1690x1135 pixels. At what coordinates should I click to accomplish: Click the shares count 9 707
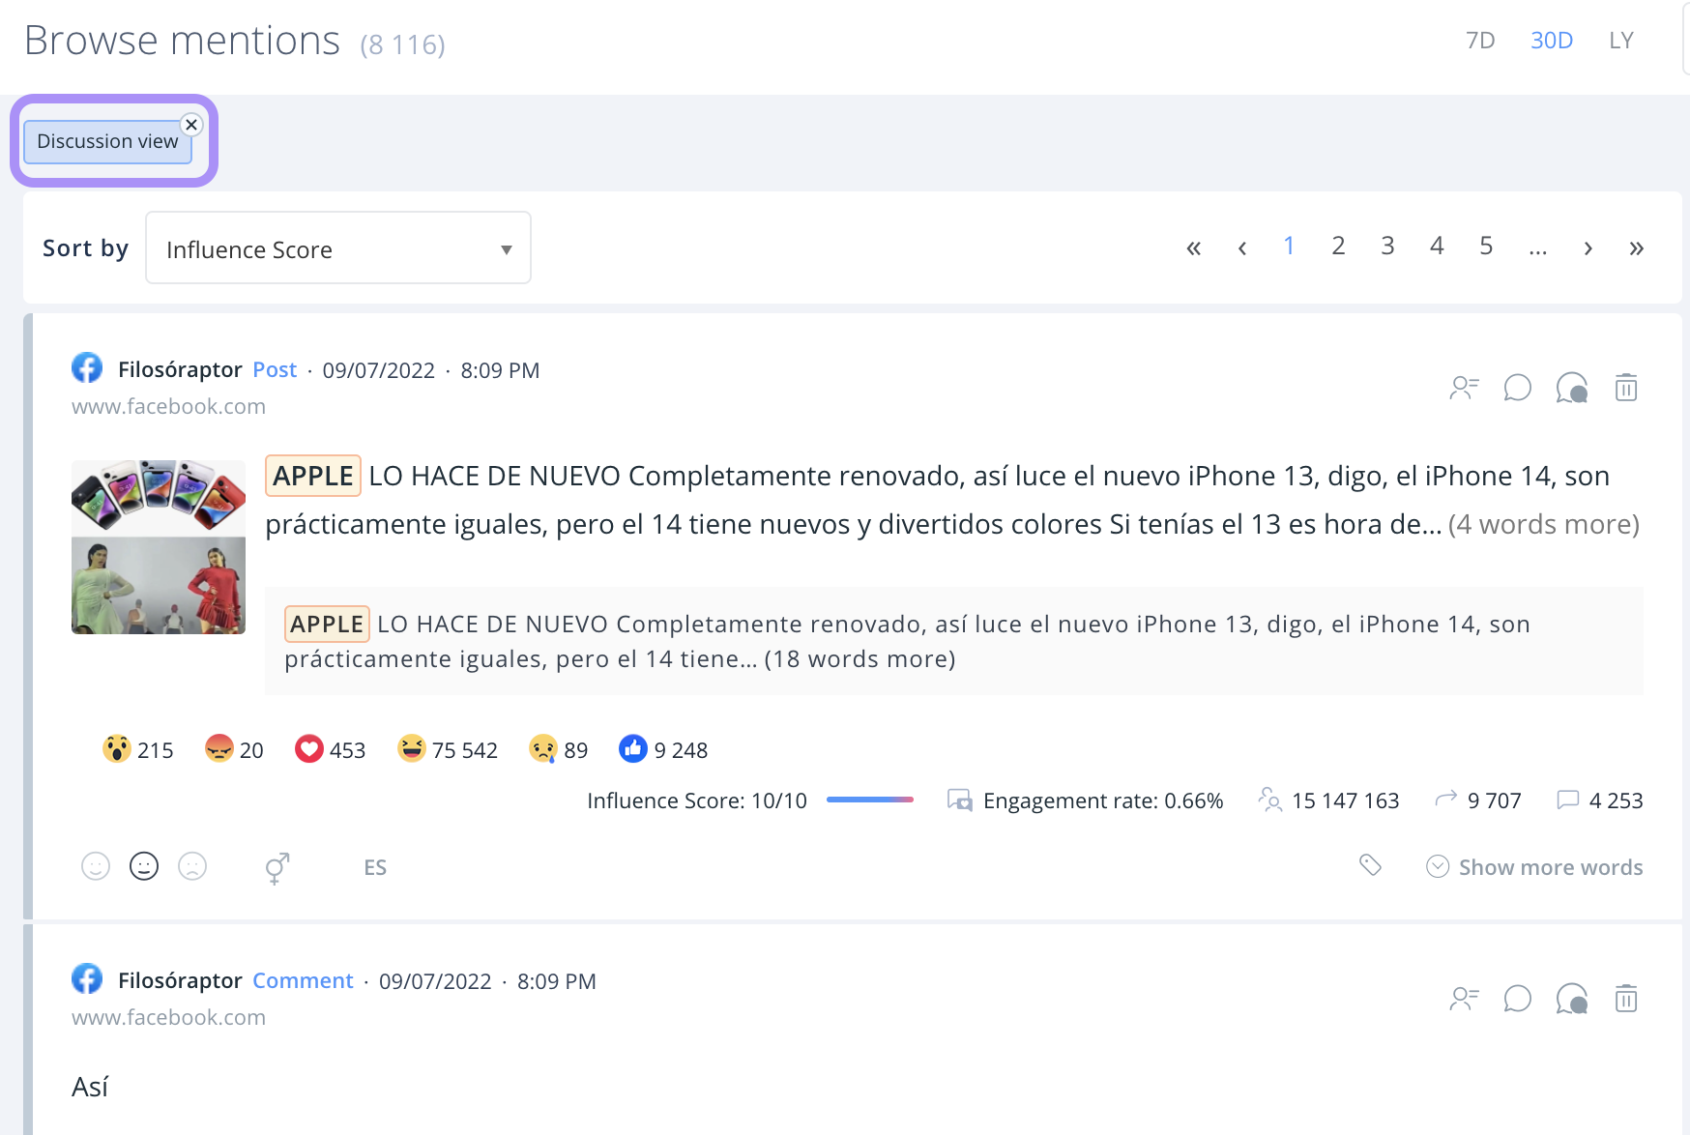[1478, 800]
